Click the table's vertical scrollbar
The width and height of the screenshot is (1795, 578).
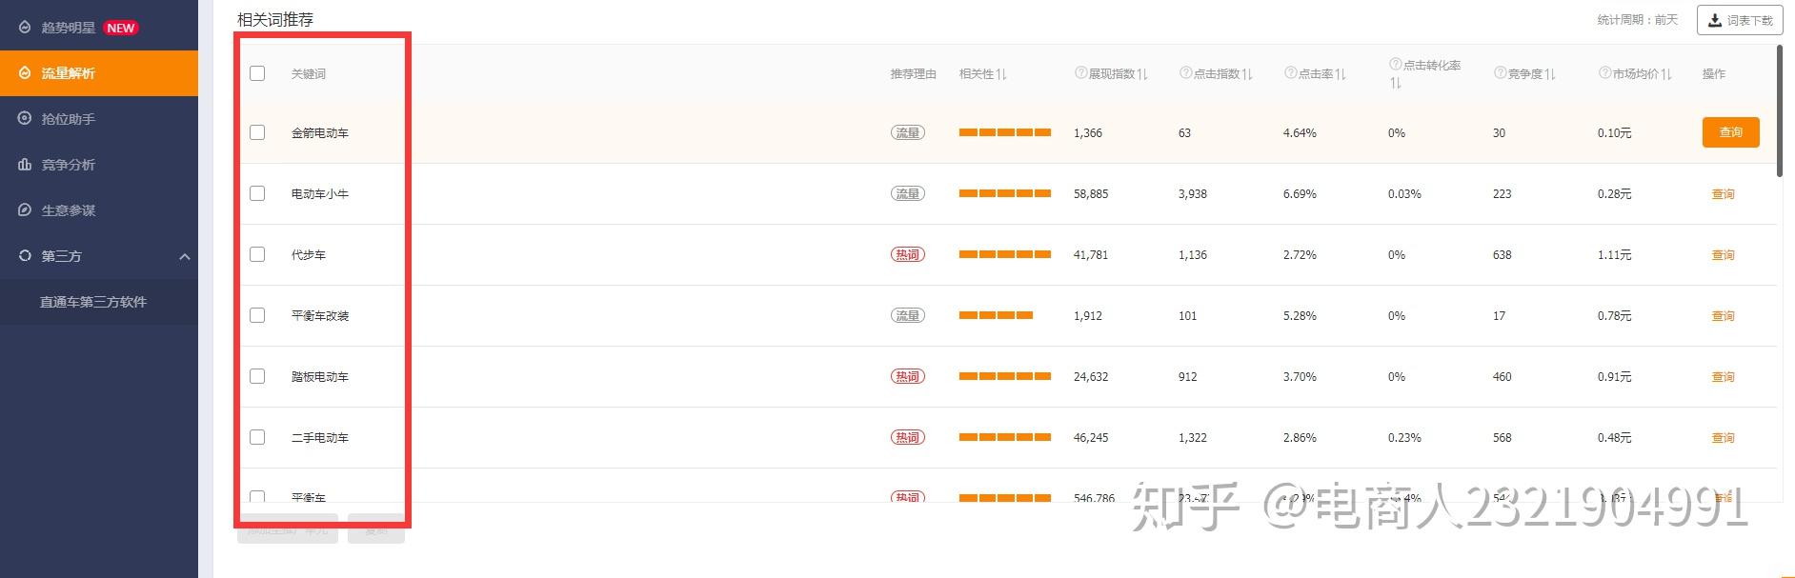tap(1779, 110)
